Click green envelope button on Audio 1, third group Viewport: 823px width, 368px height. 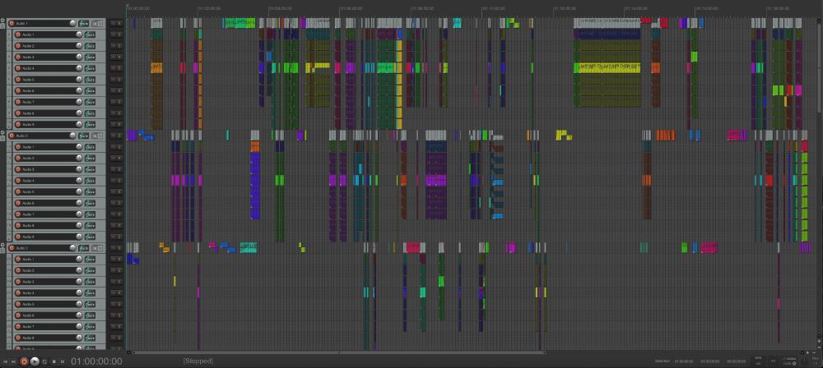(x=90, y=259)
